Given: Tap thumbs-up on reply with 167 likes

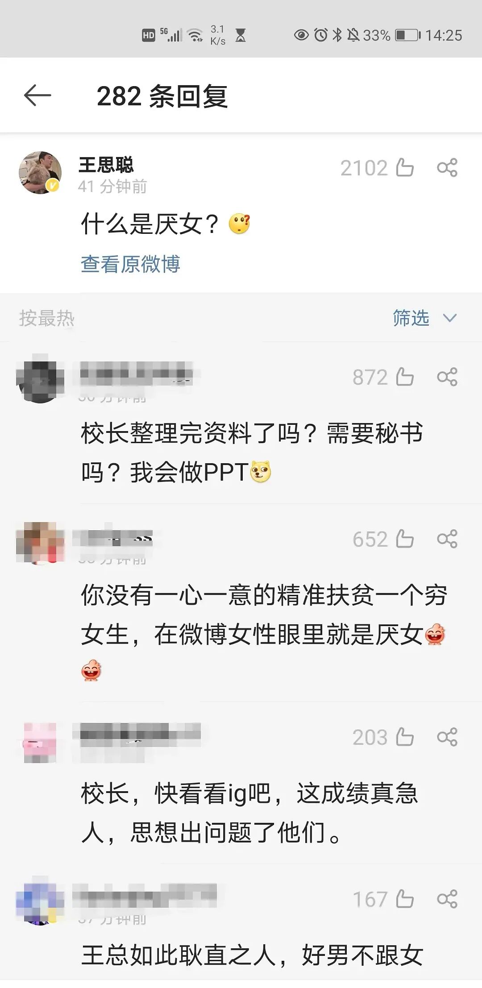Looking at the screenshot, I should (405, 899).
